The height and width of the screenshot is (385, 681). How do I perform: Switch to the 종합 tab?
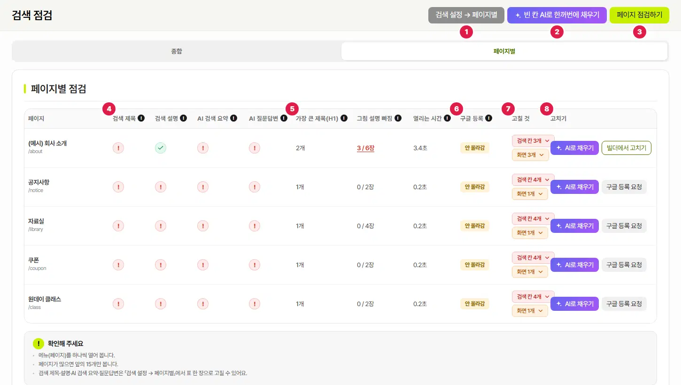(177, 51)
